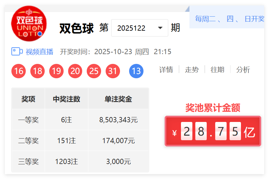This screenshot has height=179, width=269.
Task: Click the red ball number 19
Action: [56, 71]
